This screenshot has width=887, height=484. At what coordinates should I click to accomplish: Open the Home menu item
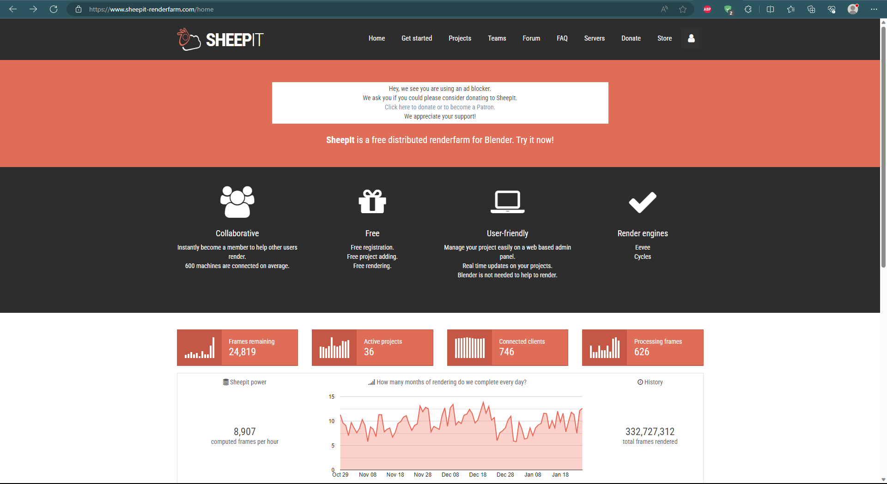click(377, 38)
